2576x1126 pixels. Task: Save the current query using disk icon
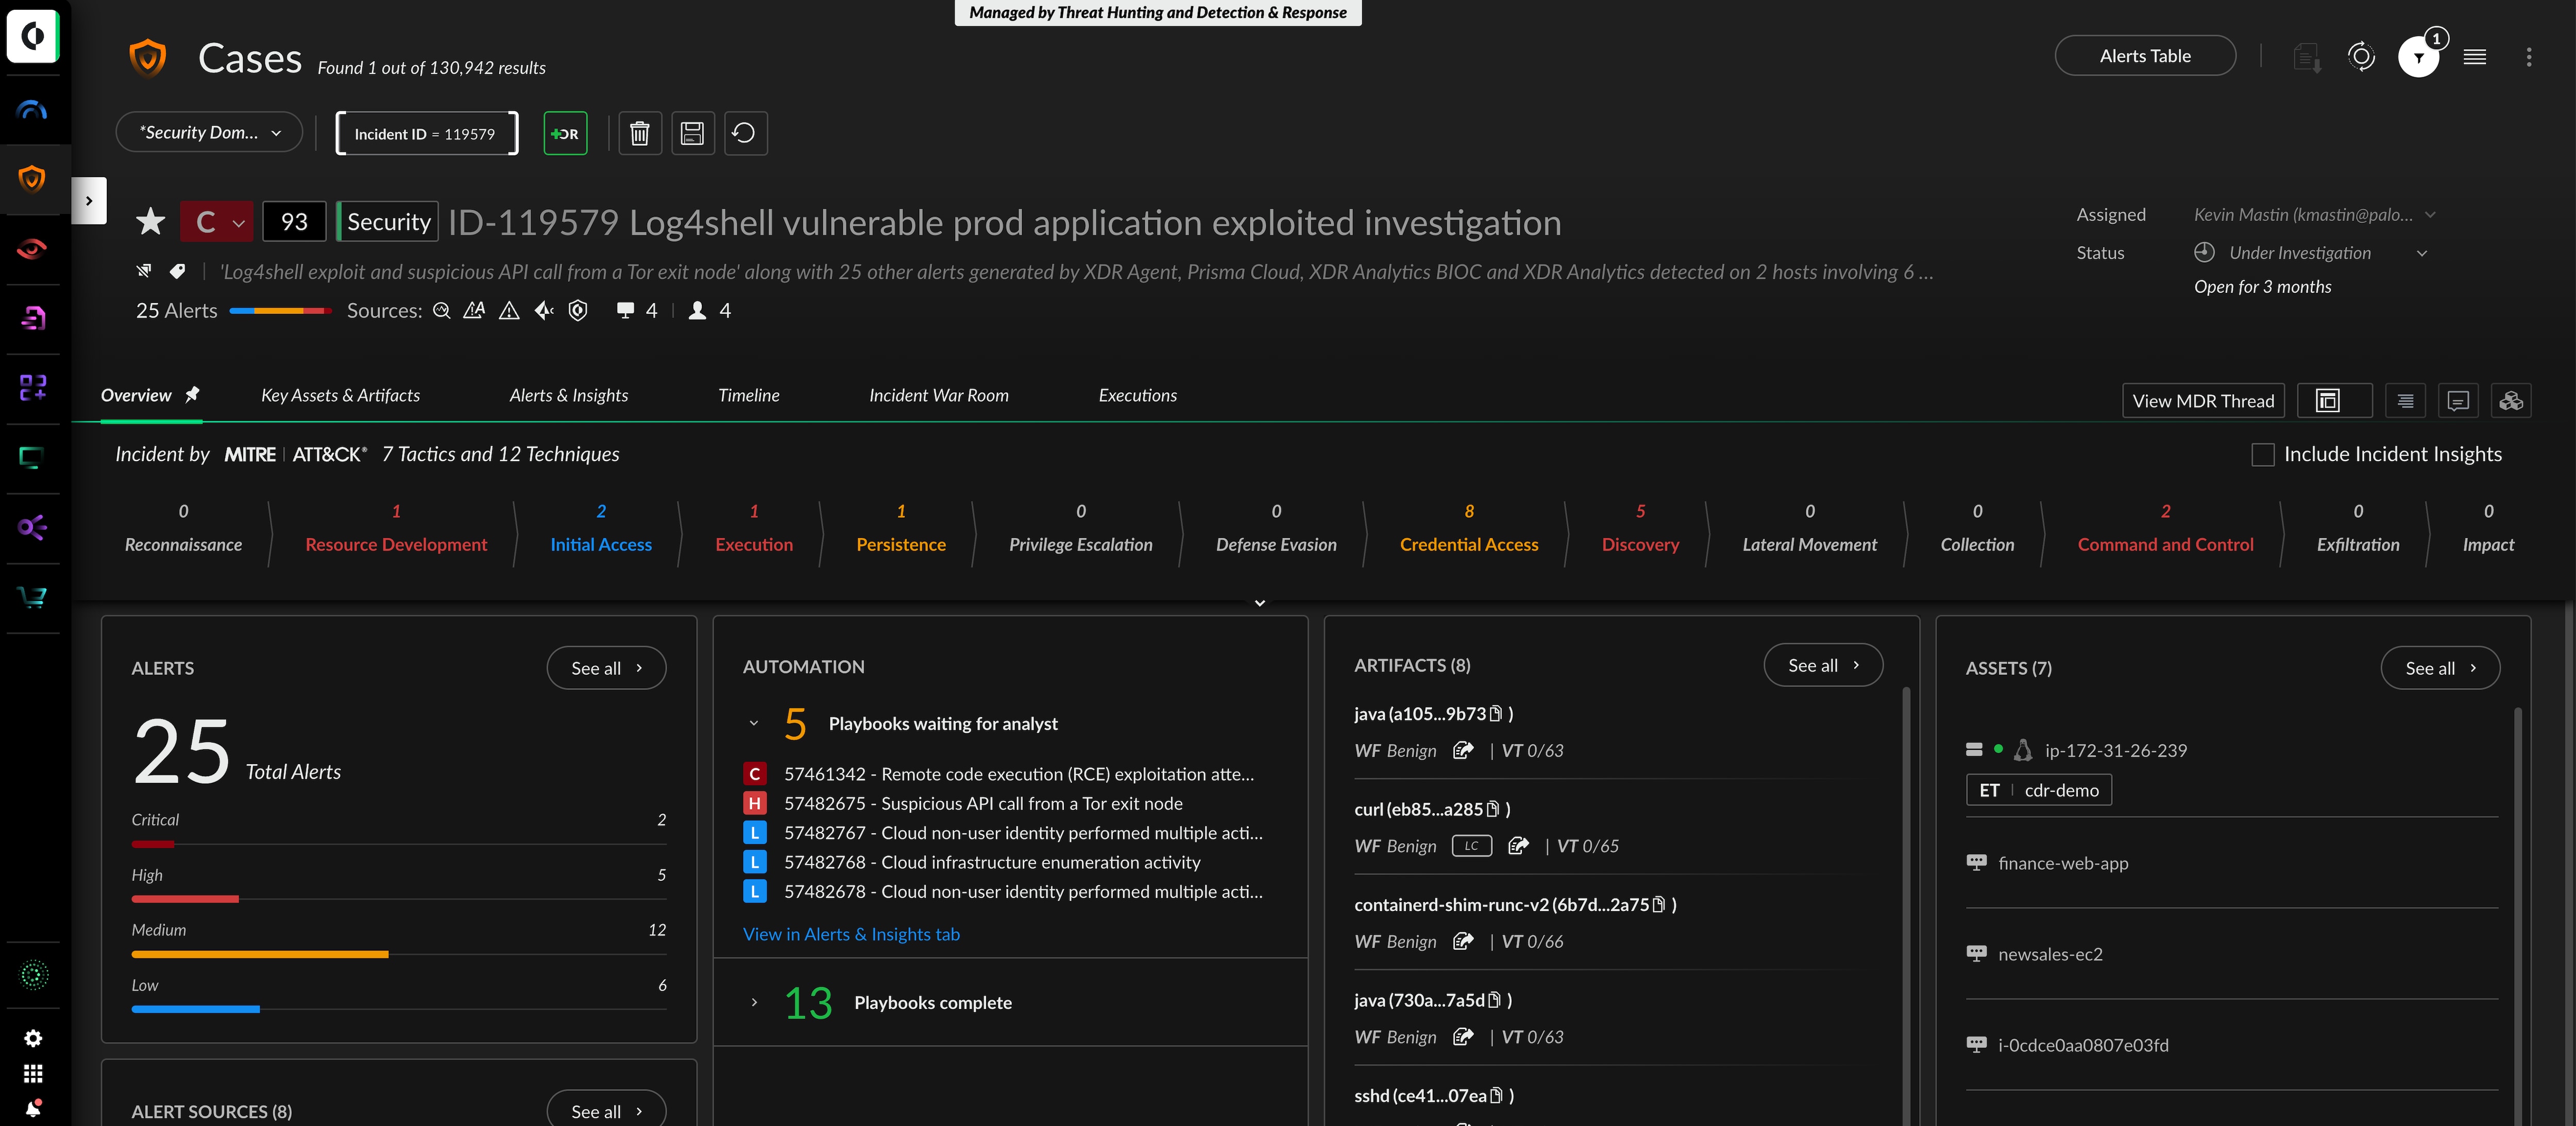pos(693,133)
